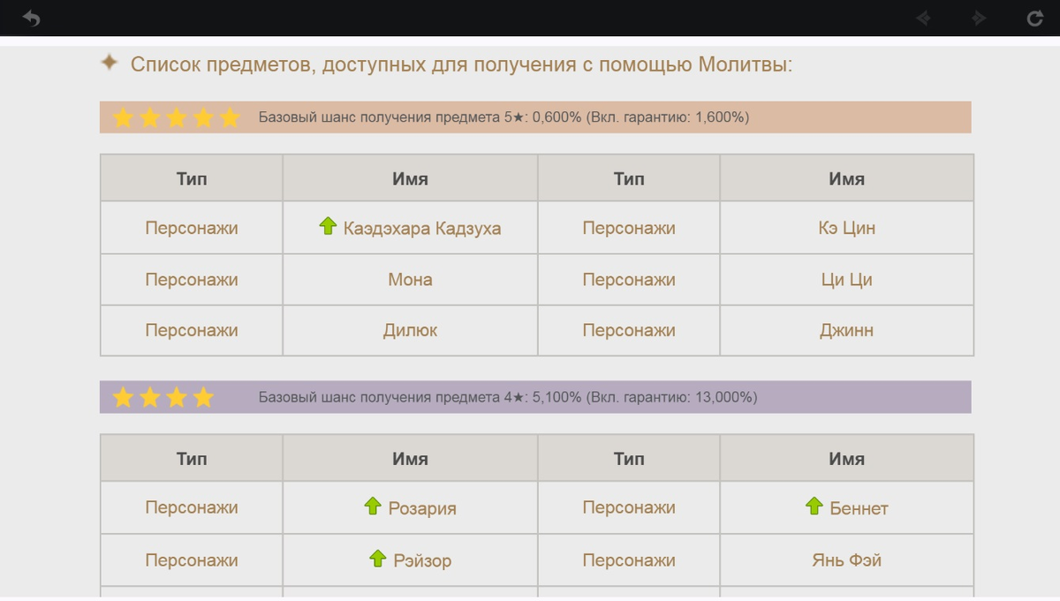
Task: Click the Персонажи cell in Каэдэхара Кадзуха's row
Action: tap(192, 228)
